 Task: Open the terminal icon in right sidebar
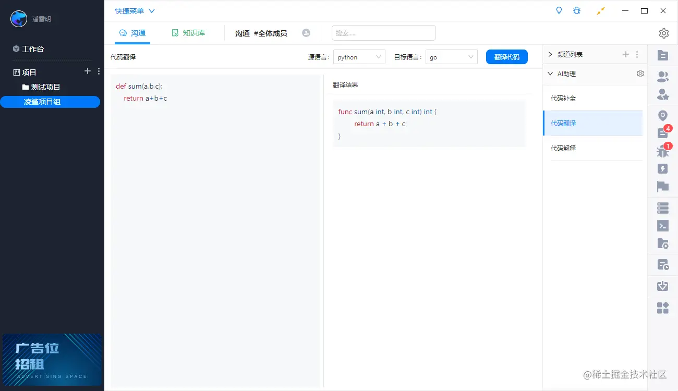coord(663,226)
